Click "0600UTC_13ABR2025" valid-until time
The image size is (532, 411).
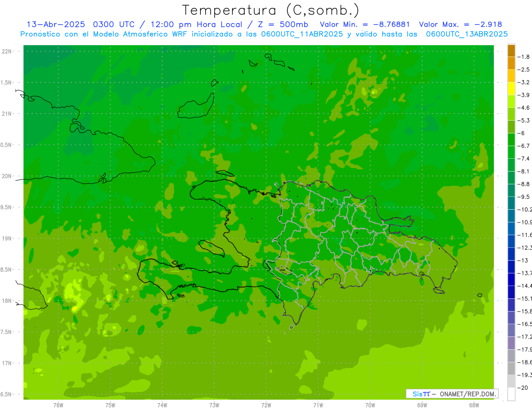point(467,34)
